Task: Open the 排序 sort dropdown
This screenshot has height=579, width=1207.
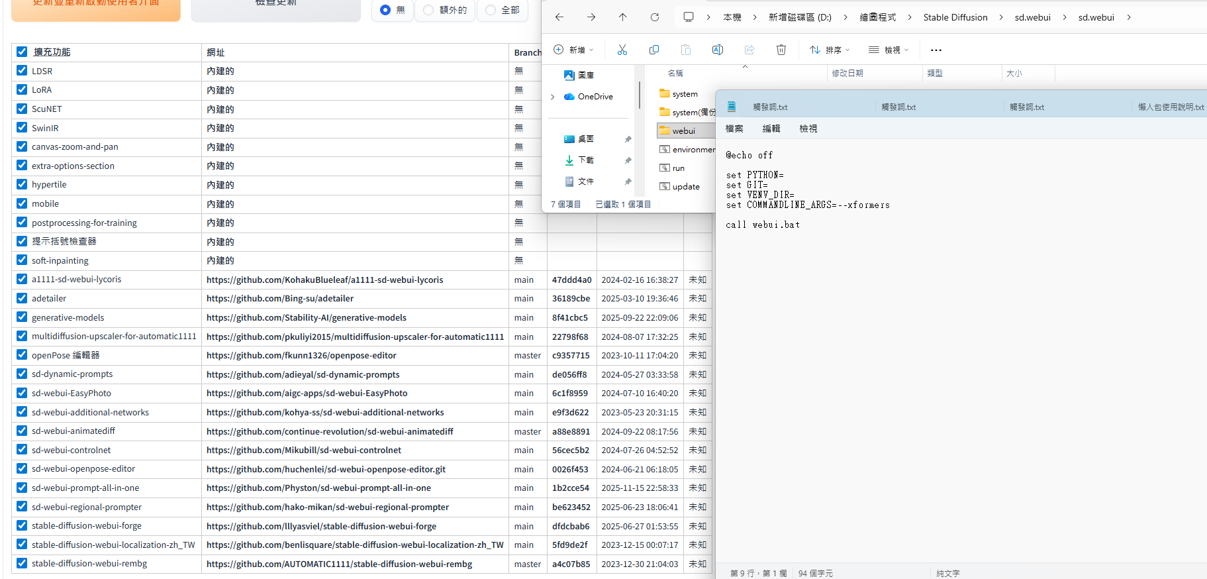Action: click(830, 50)
